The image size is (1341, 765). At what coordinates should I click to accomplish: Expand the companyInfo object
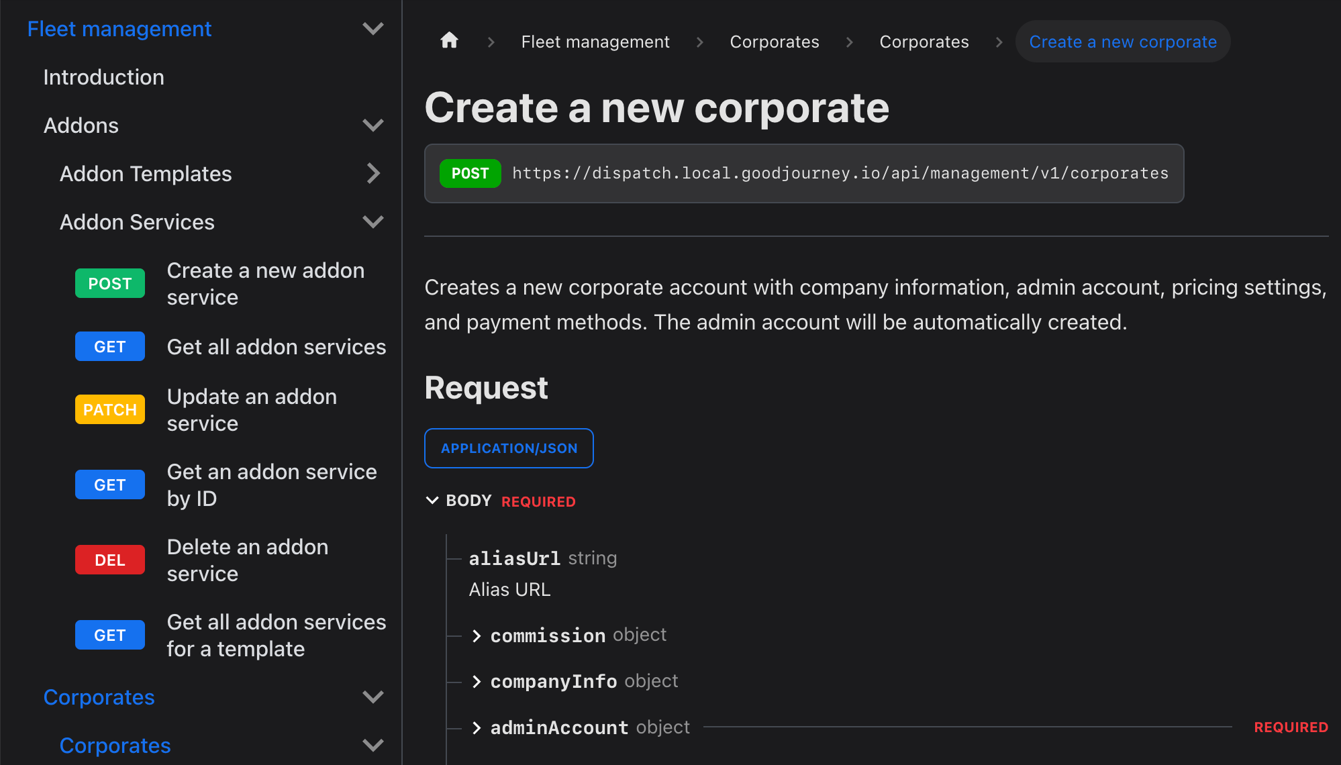[x=477, y=682]
